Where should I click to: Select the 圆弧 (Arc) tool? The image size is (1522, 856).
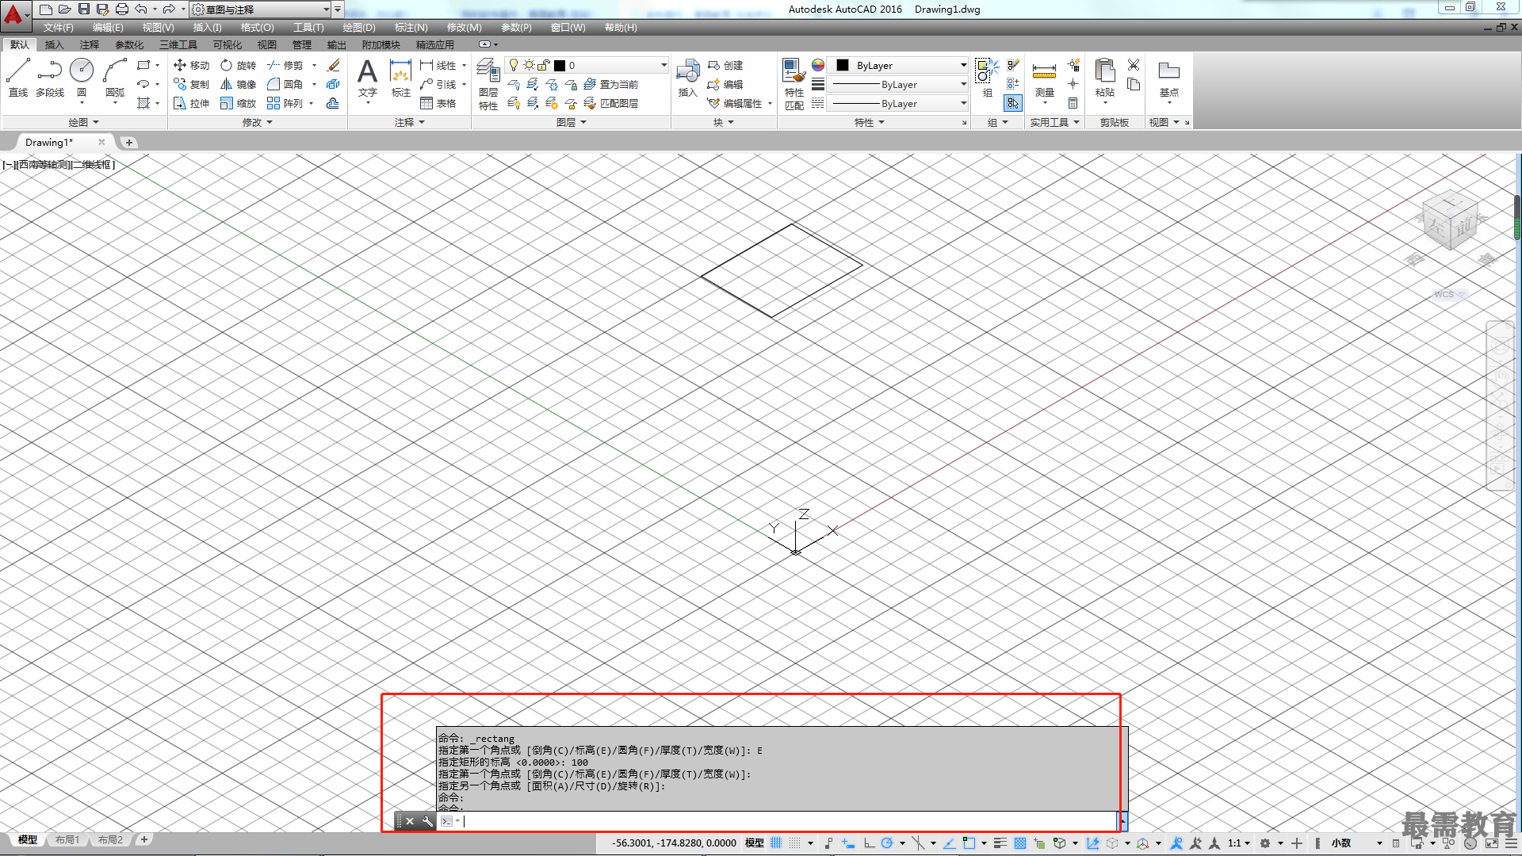[115, 78]
